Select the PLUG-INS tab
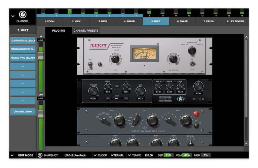 [59, 31]
